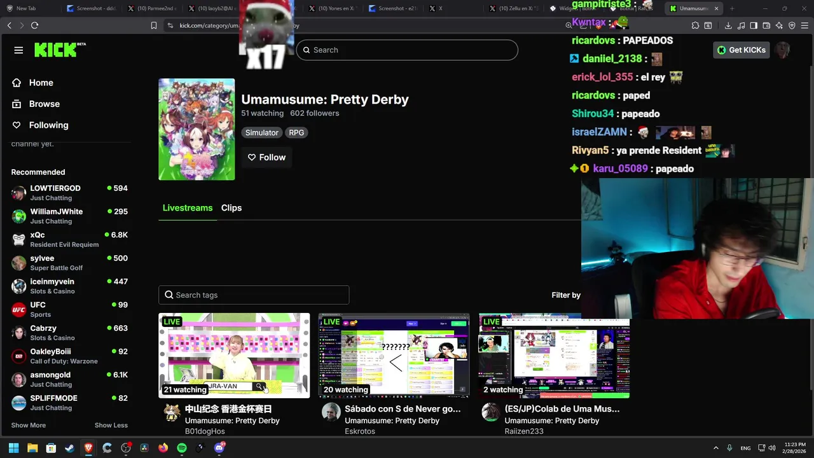The height and width of the screenshot is (458, 814).
Task: Open OakleyBoiii recommended channel
Action: [70, 356]
